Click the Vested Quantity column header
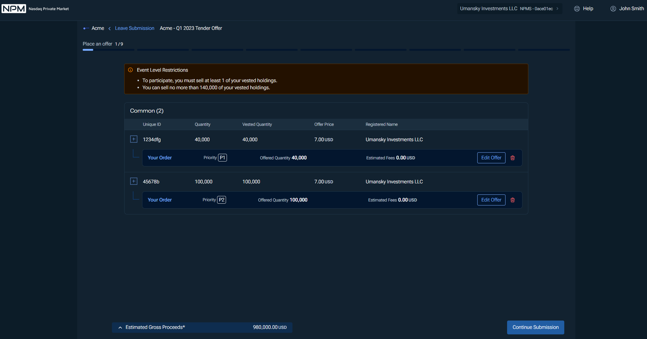This screenshot has width=647, height=339. click(257, 124)
